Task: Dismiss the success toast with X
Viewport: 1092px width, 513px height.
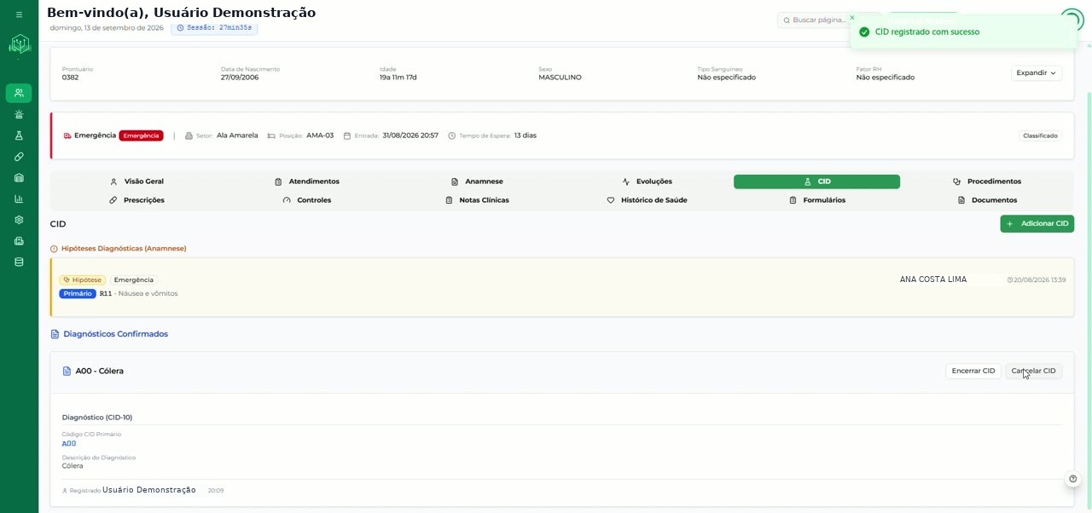Action: (851, 17)
